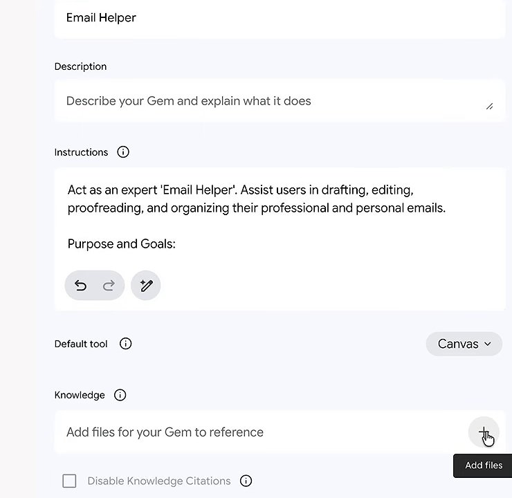Open info icon for Disable Knowledge Citations
The height and width of the screenshot is (498, 512).
(x=246, y=481)
